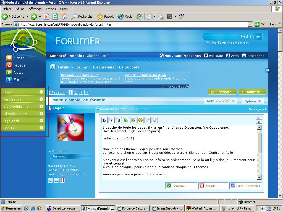Insert a smiley with the emoticon icon
283x212 pixels.
[140, 120]
